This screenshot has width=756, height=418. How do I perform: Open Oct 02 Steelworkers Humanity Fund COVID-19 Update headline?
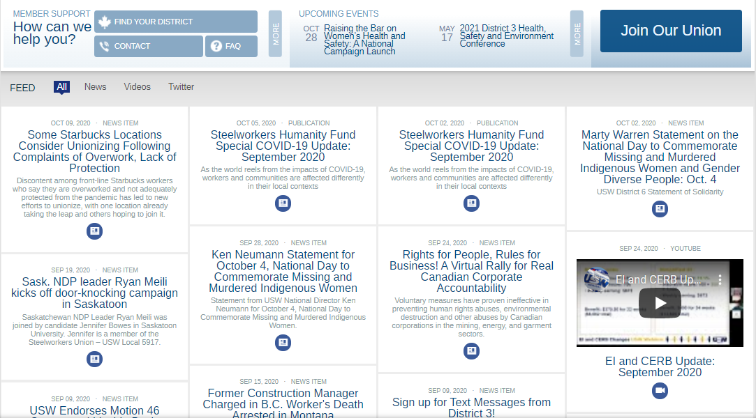(471, 146)
